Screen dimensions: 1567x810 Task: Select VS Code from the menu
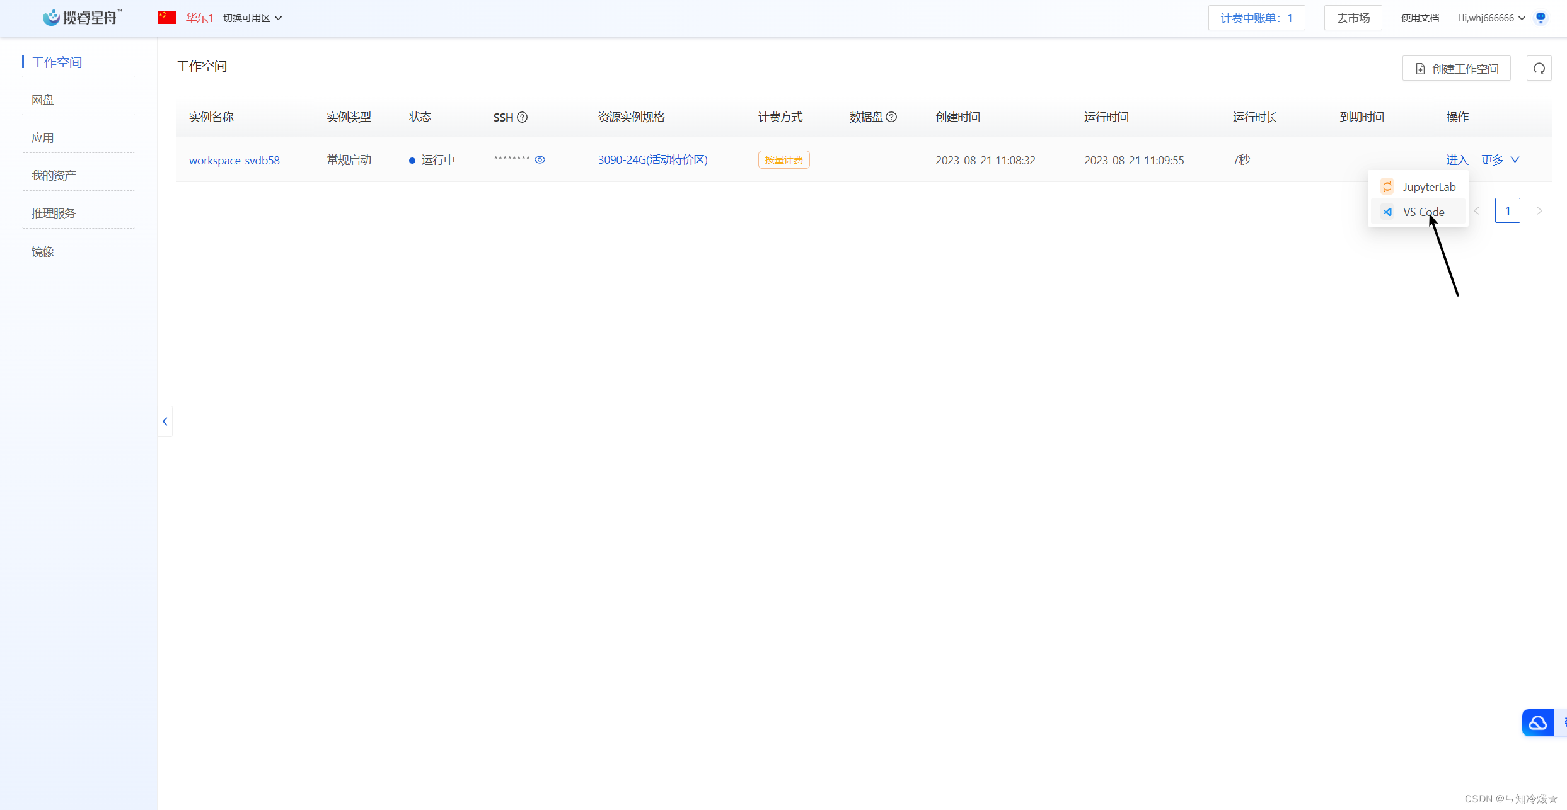[x=1423, y=212]
